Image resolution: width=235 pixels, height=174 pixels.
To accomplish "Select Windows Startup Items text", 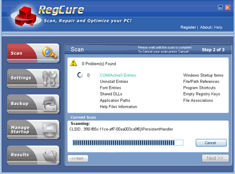I will [x=203, y=75].
